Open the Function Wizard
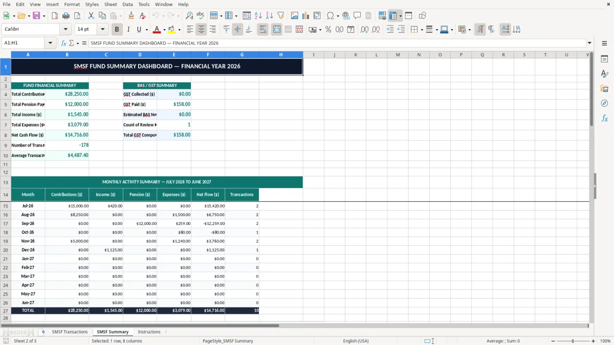Viewport: 614px width, 345px height. pos(63,43)
